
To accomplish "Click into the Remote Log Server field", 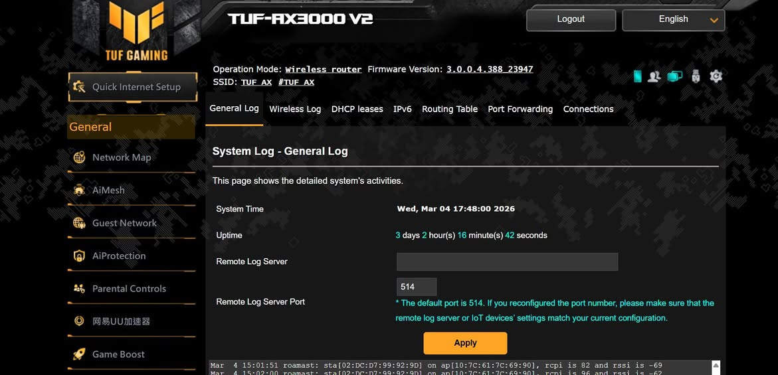I will pos(507,262).
